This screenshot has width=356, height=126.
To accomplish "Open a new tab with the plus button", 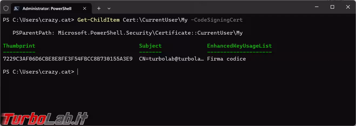I will tap(99, 8).
